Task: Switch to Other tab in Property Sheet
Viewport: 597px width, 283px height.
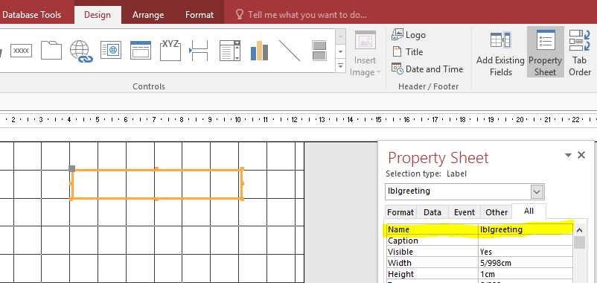Action: [x=497, y=212]
